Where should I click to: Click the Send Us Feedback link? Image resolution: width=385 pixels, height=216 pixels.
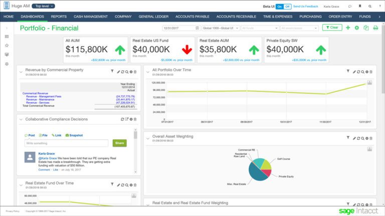[x=305, y=6]
